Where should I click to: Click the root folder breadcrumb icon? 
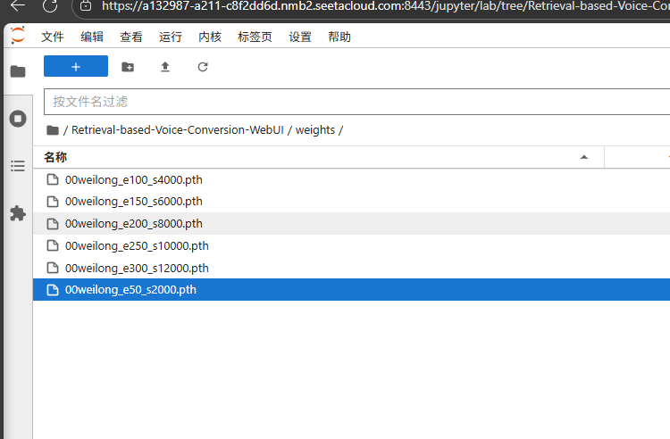click(x=53, y=130)
